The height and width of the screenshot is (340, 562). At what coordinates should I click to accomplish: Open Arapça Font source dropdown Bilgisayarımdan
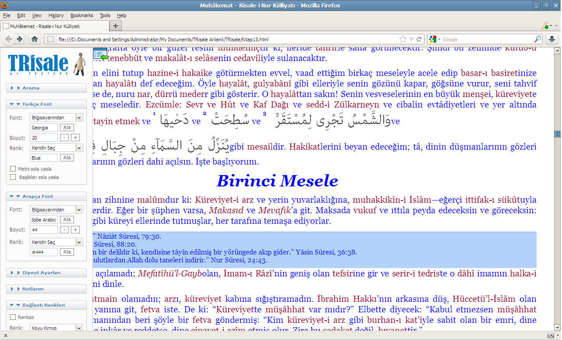57,210
